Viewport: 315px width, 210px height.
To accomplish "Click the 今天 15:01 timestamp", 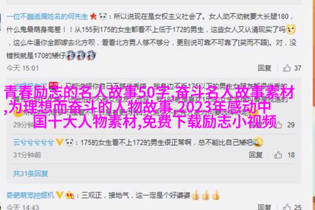I will 23,68.
